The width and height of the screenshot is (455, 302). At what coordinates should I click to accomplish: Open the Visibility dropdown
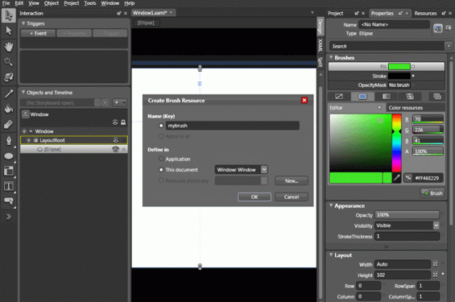pos(436,225)
